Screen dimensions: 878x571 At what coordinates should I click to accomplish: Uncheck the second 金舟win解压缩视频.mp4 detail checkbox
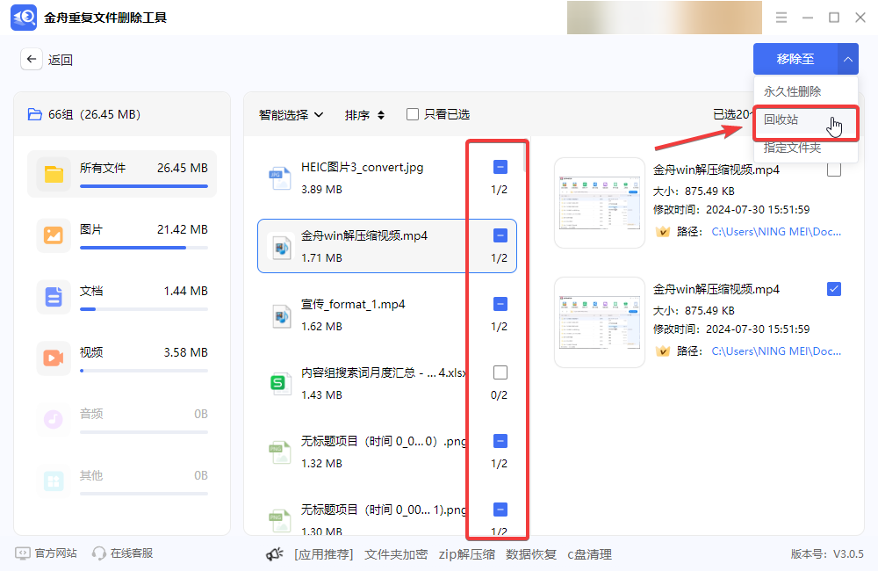click(x=834, y=289)
